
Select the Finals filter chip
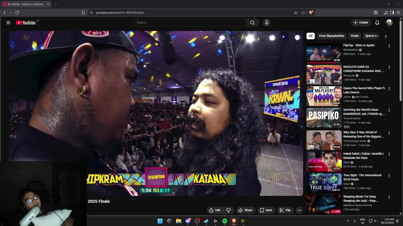click(x=355, y=36)
